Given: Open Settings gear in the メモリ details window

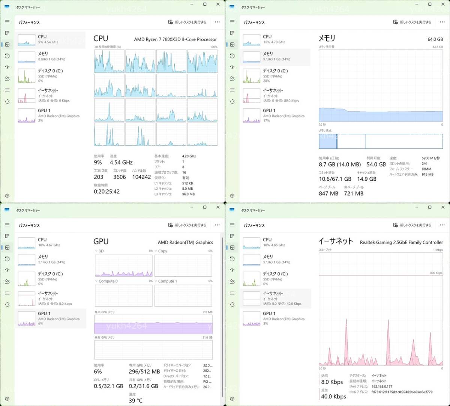Looking at the screenshot, I should 232,196.
